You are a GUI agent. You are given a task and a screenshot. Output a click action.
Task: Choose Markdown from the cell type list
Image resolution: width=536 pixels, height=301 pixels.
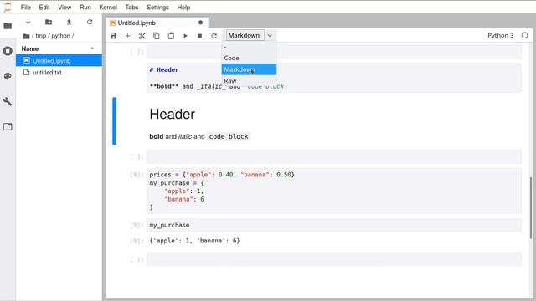249,69
